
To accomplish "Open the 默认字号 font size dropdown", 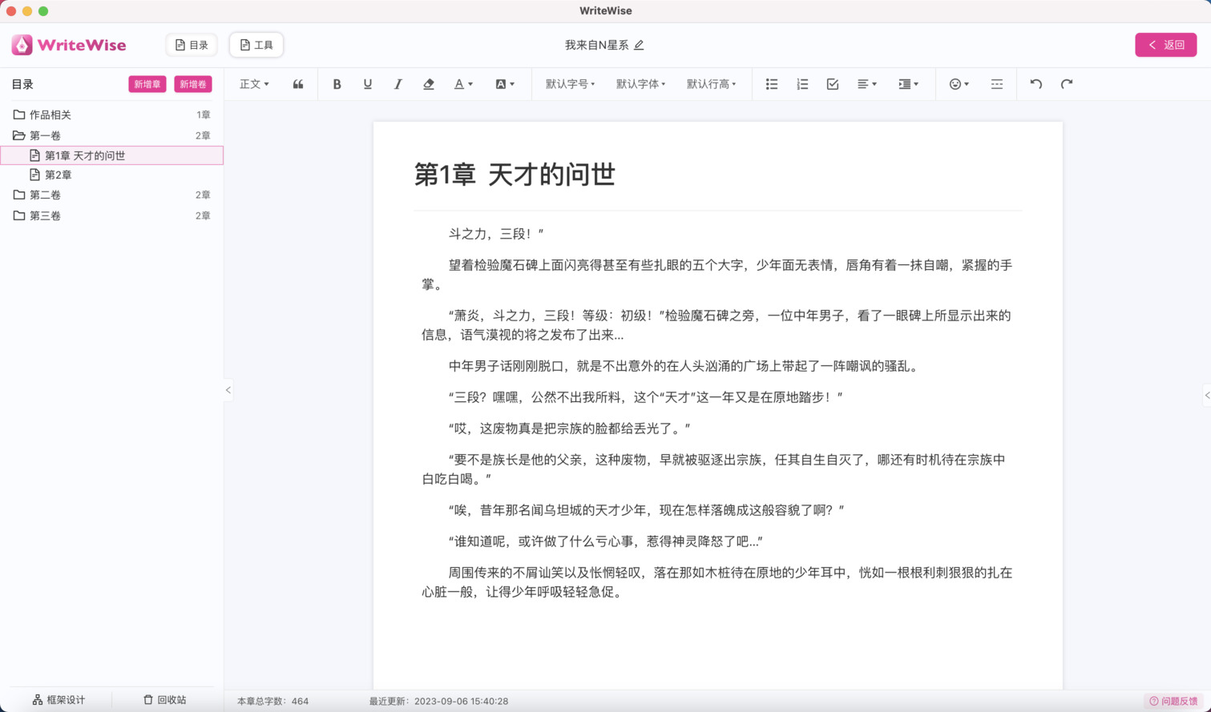I will 571,83.
